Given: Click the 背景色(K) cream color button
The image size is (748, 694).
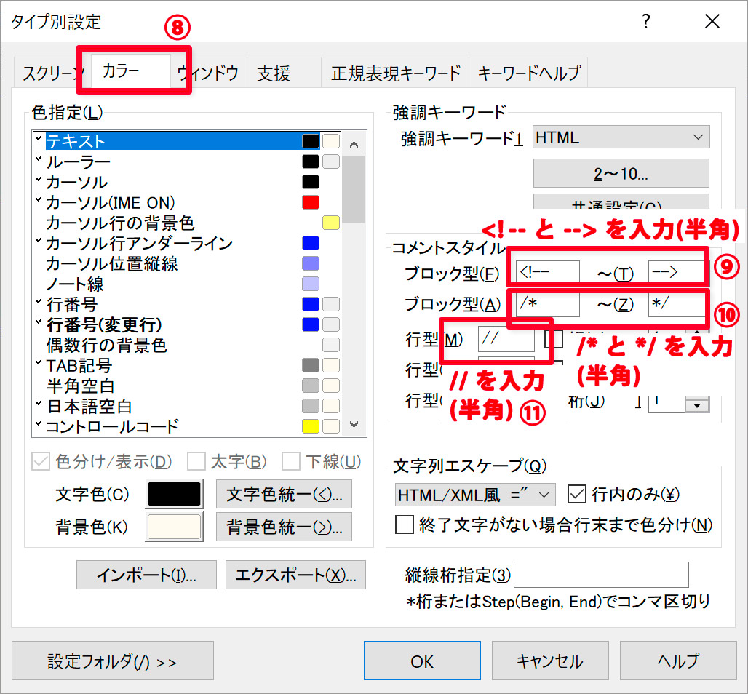Looking at the screenshot, I should pos(175,527).
